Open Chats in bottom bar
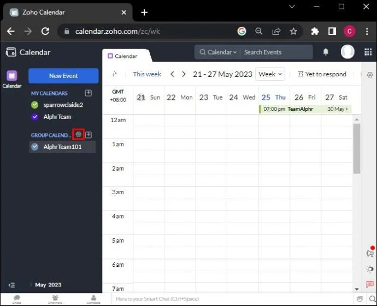Image resolution: width=377 pixels, height=306 pixels. (x=17, y=299)
